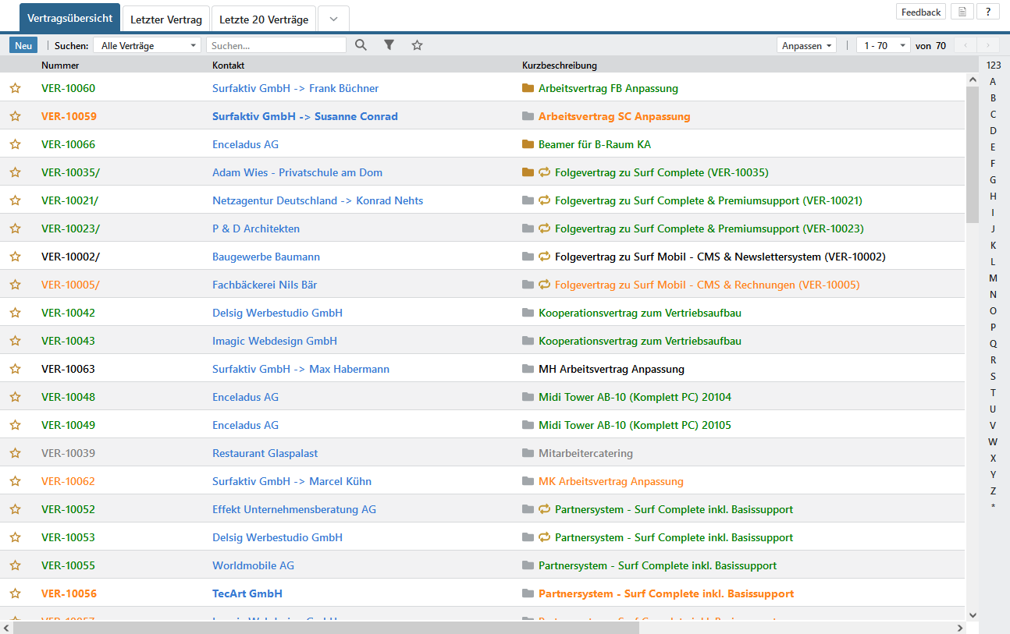Click the Neu button
The image size is (1010, 634).
23,45
